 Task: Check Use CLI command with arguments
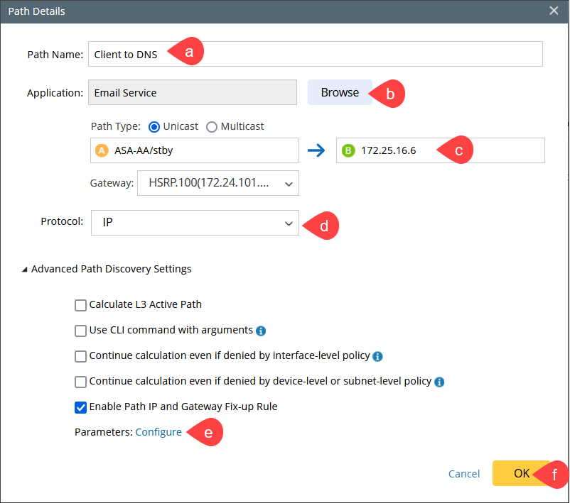[80, 331]
